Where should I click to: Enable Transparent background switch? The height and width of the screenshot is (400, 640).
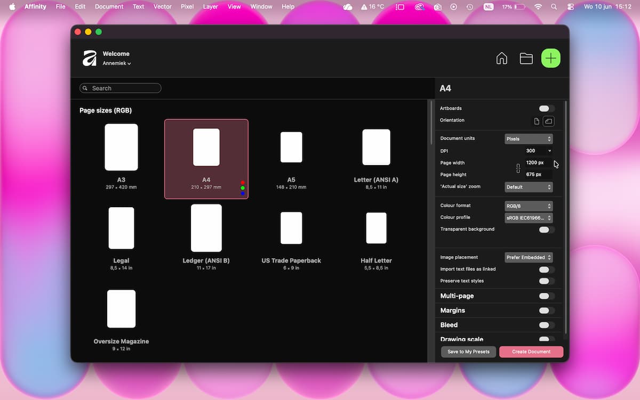coord(547,230)
